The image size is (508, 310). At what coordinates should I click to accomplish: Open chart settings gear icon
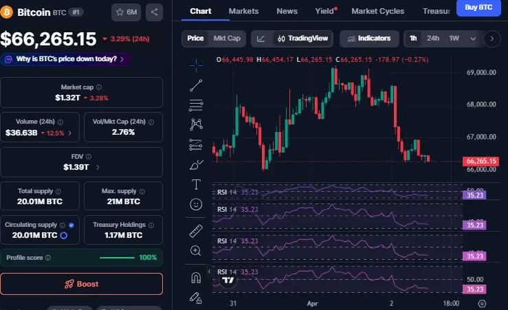(482, 304)
